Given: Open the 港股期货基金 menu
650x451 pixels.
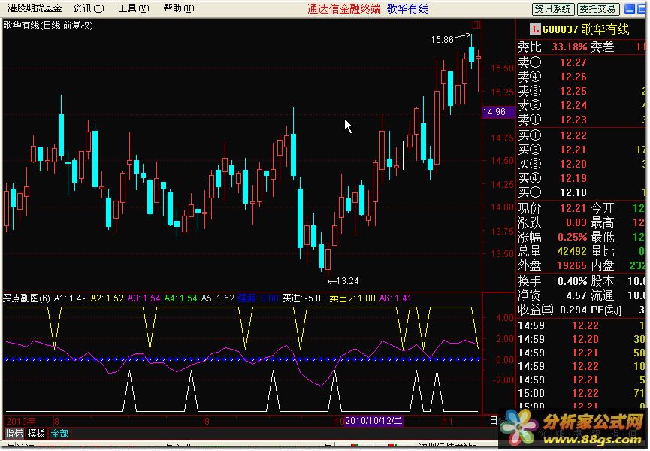Looking at the screenshot, I should tap(35, 8).
